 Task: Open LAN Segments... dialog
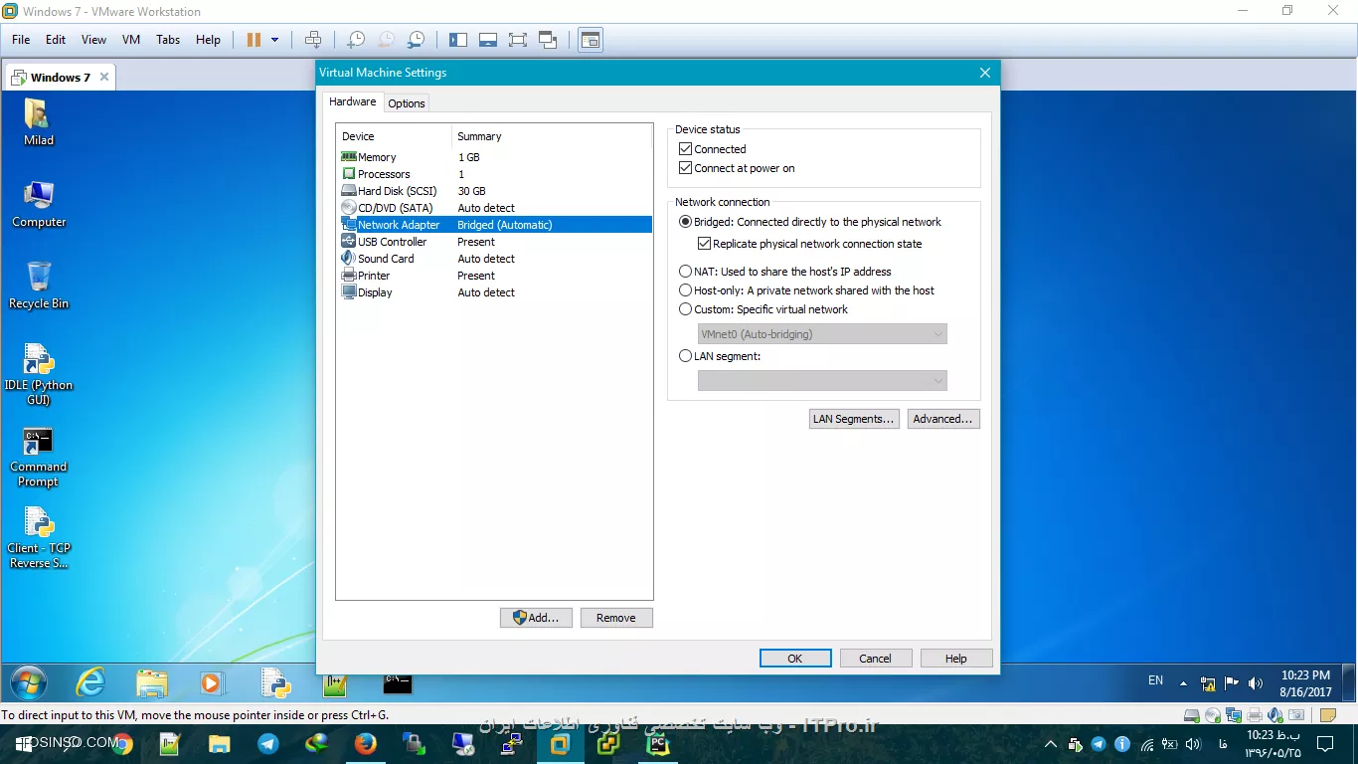click(855, 419)
